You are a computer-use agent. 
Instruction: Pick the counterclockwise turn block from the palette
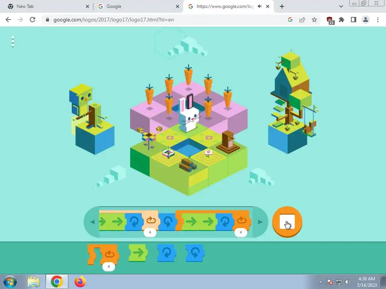coord(195,252)
